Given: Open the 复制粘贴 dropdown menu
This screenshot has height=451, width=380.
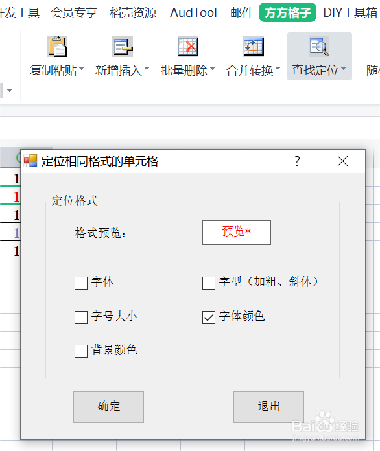Looking at the screenshot, I should click(x=82, y=69).
